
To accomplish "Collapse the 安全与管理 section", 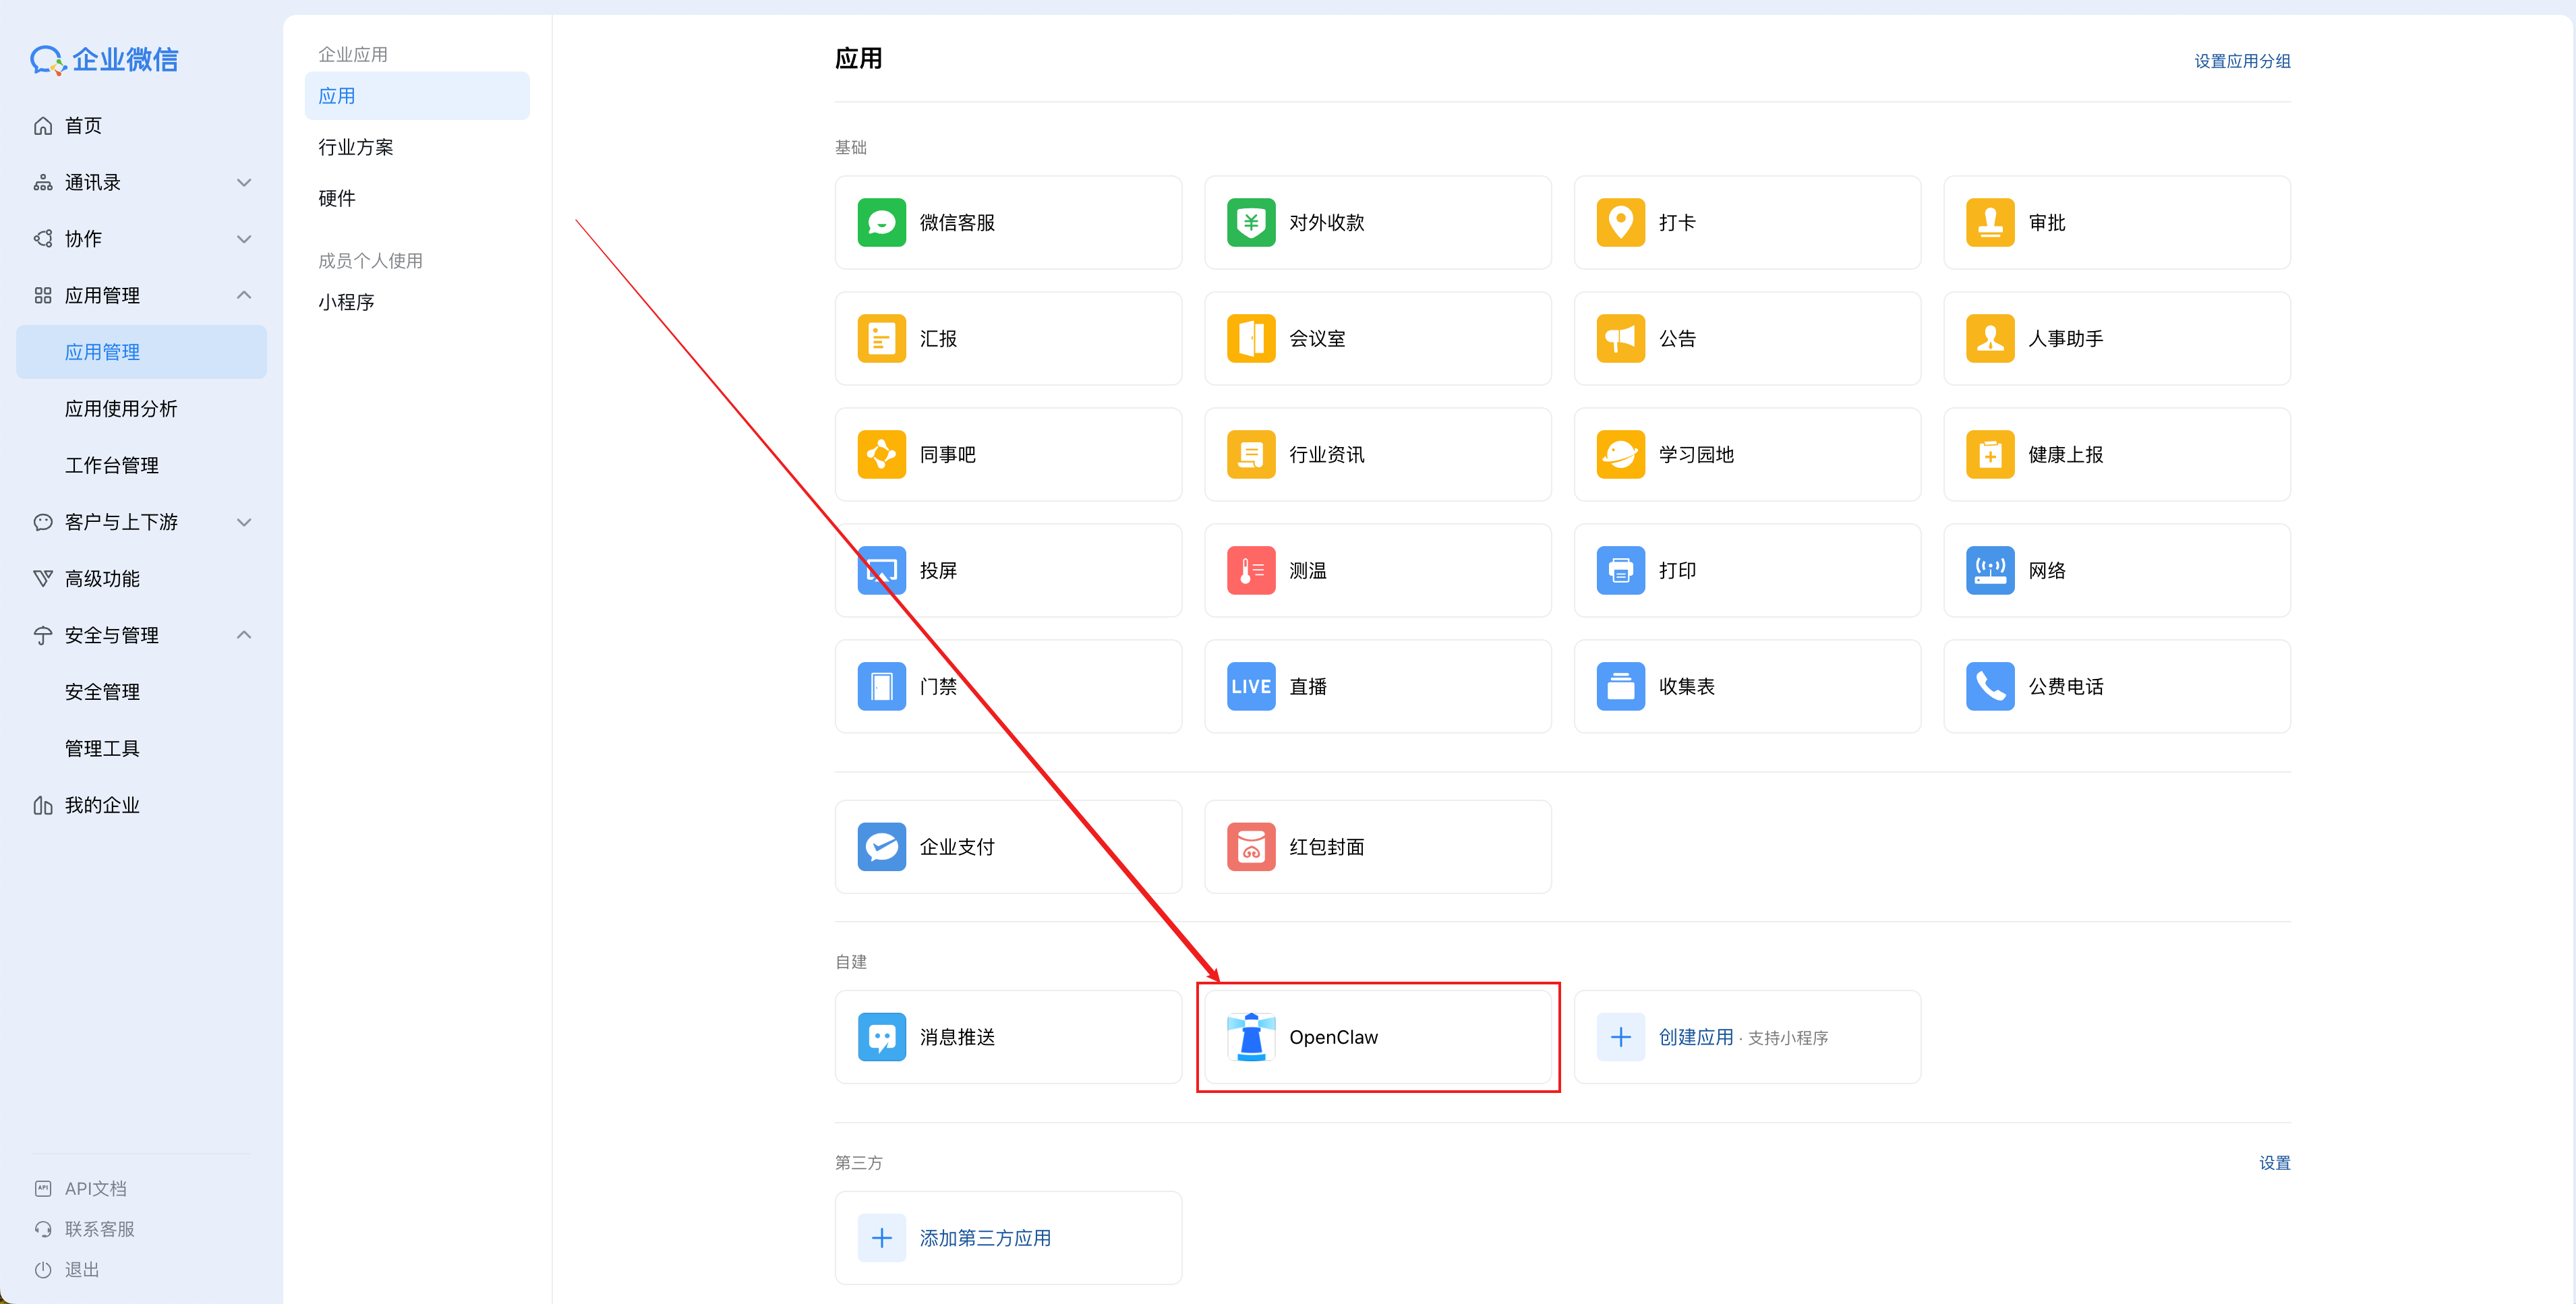I will 243,635.
